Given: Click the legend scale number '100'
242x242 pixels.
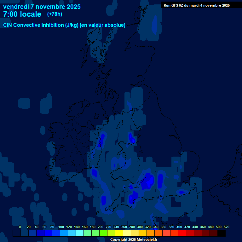Looking at the screenshot, I should pos(61,227).
